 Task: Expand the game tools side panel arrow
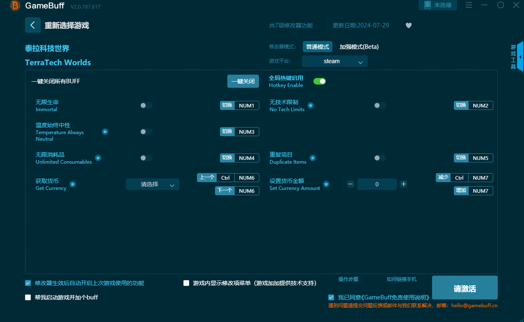pyautogui.click(x=520, y=57)
